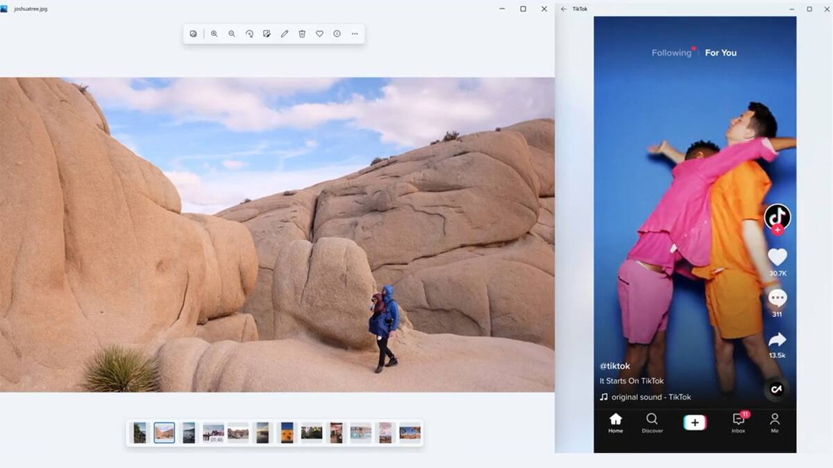Switch to the Following tab in TikTok
Image resolution: width=833 pixels, height=468 pixels.
coord(671,53)
